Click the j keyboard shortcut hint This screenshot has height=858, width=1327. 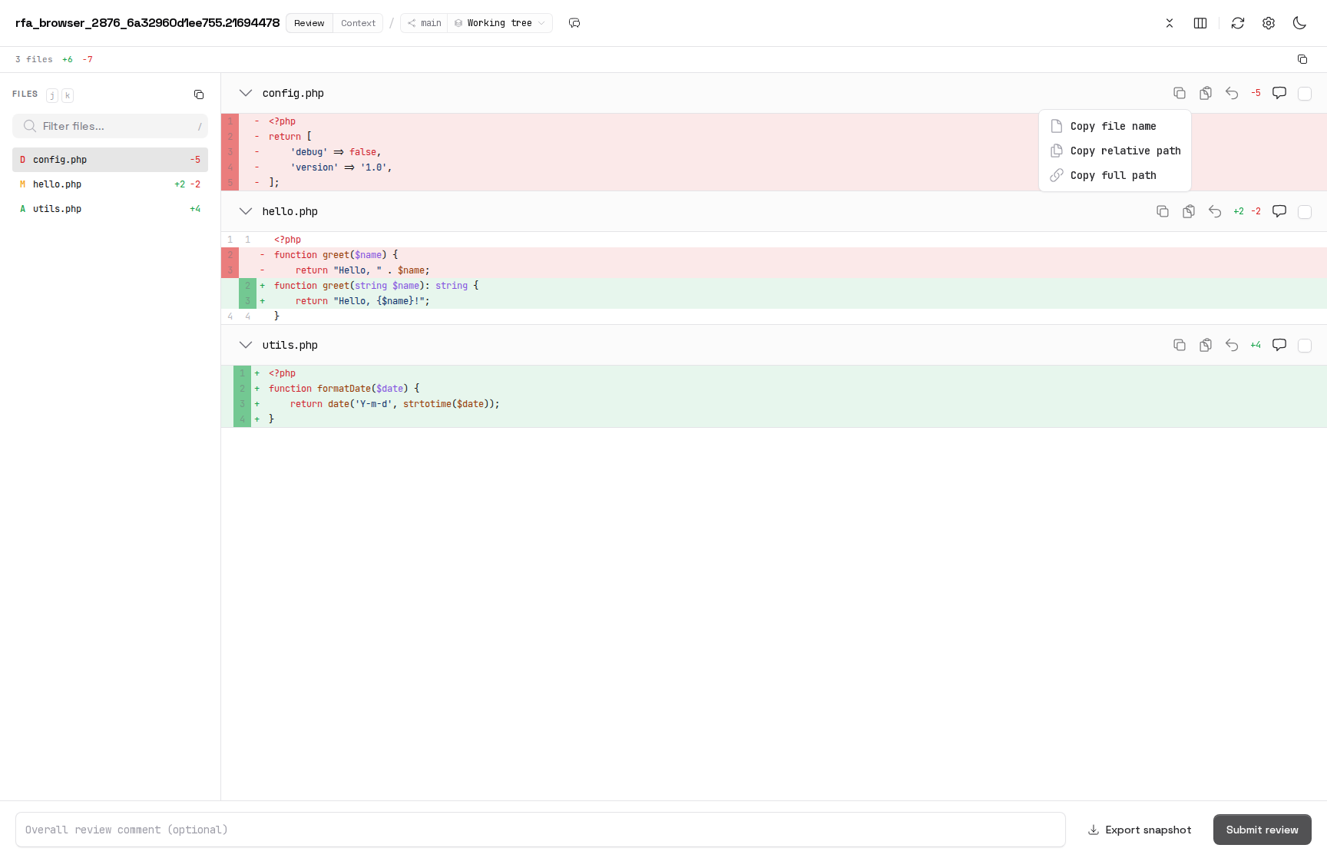coord(52,95)
